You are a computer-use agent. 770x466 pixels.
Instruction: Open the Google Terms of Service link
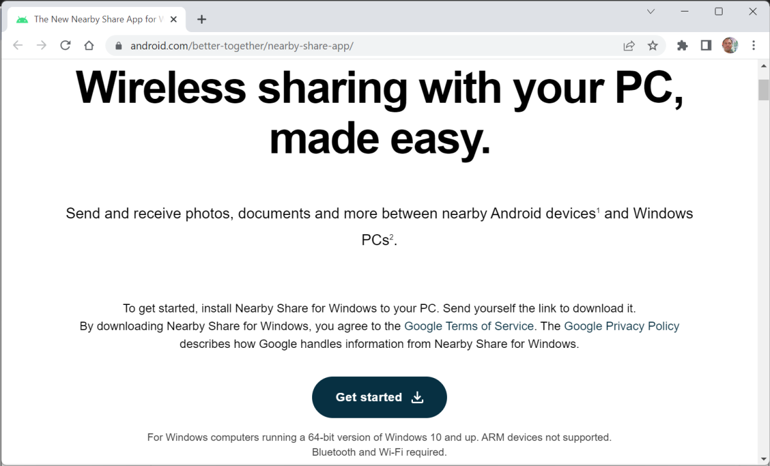469,326
